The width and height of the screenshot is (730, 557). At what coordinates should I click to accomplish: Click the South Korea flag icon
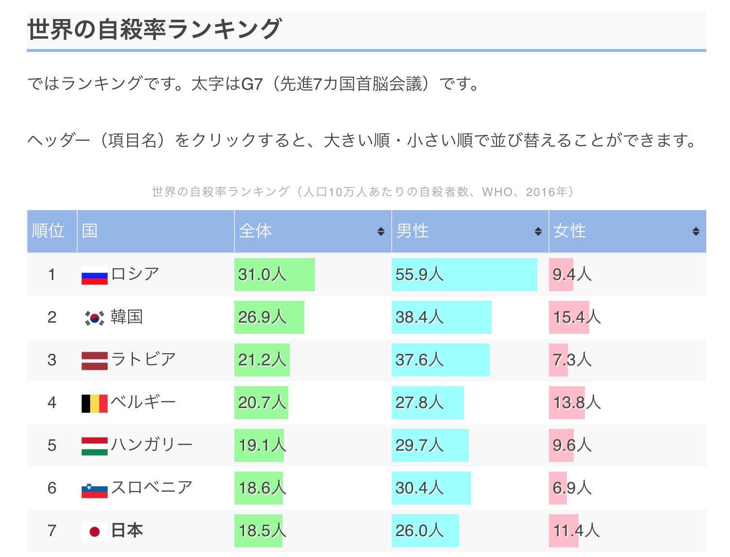point(94,318)
